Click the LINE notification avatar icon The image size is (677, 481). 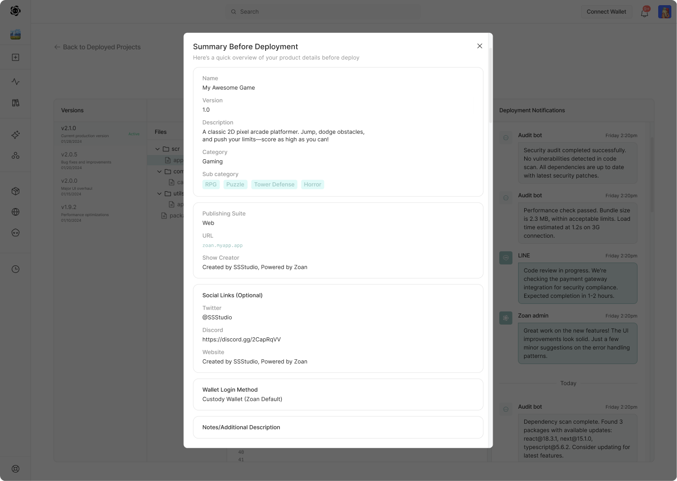506,258
